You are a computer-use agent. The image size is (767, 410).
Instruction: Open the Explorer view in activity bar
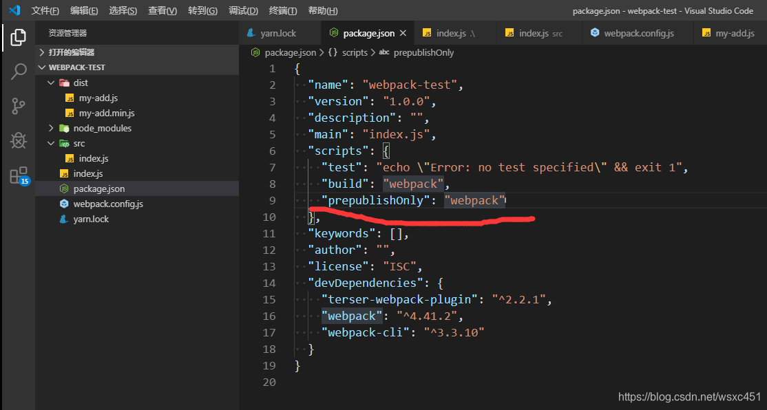[x=17, y=38]
